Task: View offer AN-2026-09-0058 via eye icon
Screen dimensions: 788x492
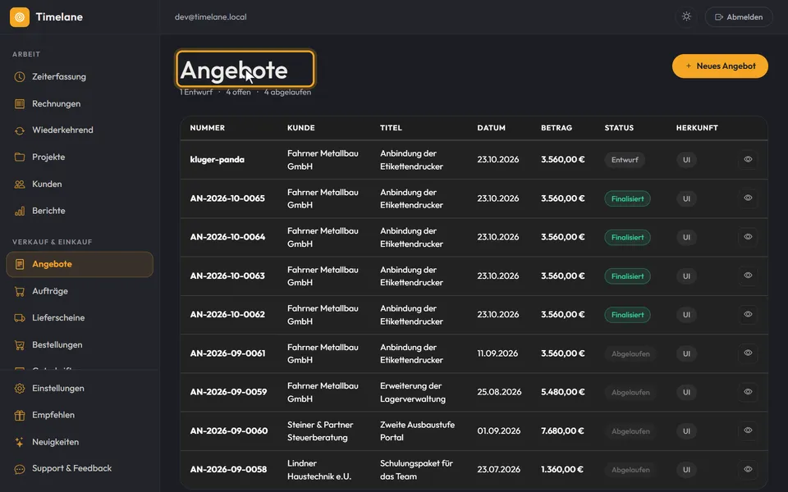Action: [x=748, y=469]
